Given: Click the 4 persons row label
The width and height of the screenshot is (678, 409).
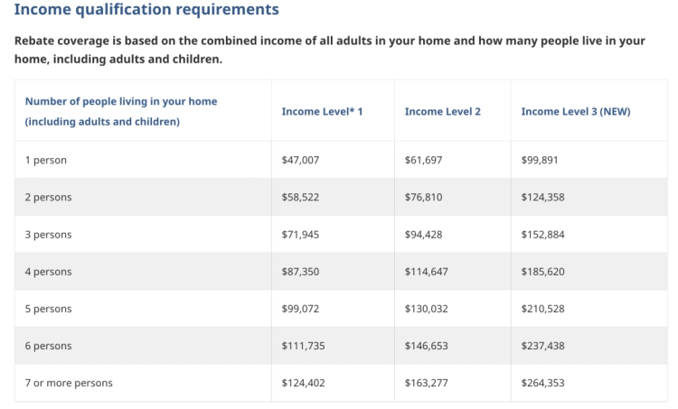Looking at the screenshot, I should pyautogui.click(x=48, y=272).
